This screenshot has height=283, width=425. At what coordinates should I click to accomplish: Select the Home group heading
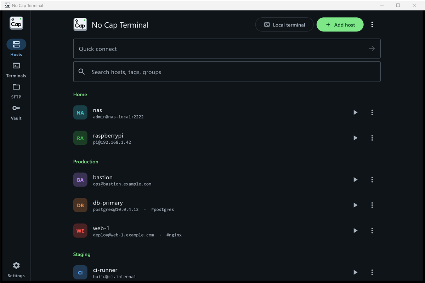[80, 94]
